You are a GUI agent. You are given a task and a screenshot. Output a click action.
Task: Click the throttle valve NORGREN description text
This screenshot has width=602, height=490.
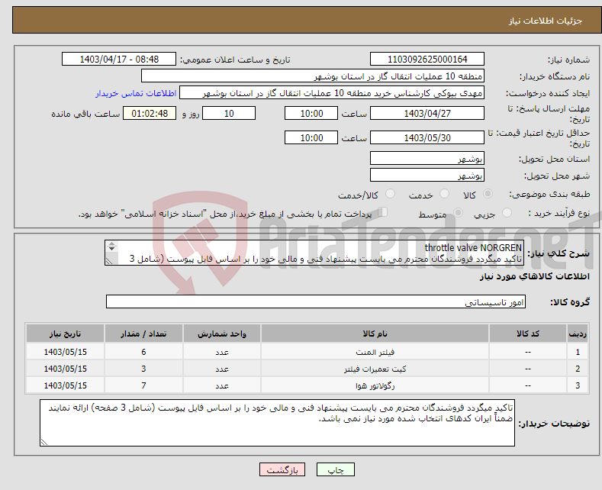tap(473, 248)
